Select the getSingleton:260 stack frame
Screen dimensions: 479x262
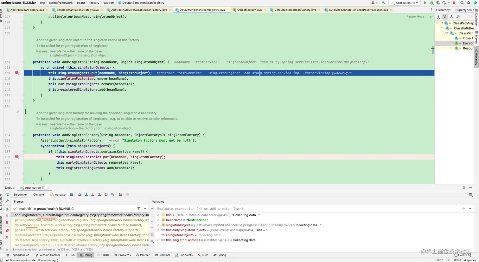pos(81,220)
